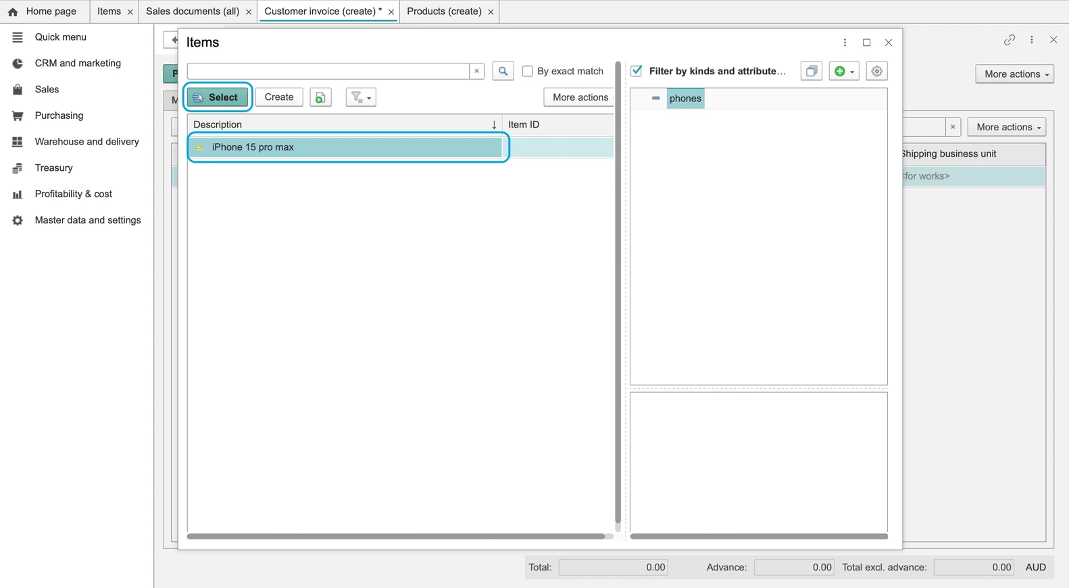Open the filter funnel dropdown
1069x588 pixels.
pyautogui.click(x=361, y=97)
